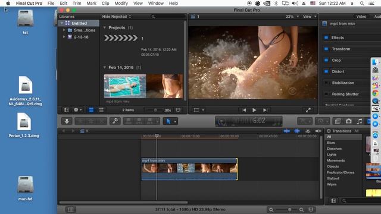381x214 pixels.
Task: Open the Music and Sound browser note icon
Action: [360, 121]
